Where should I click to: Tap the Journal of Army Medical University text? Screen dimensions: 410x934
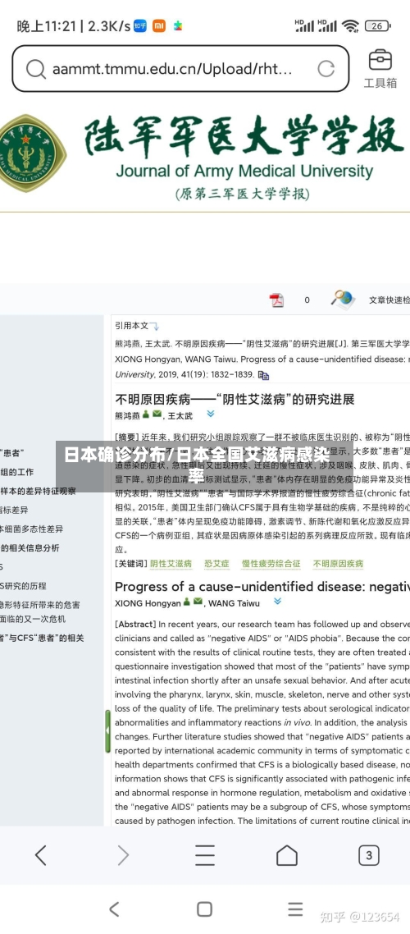click(244, 172)
